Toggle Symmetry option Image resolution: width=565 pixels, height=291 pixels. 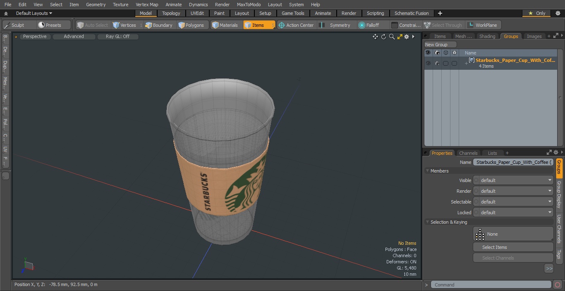(x=336, y=25)
